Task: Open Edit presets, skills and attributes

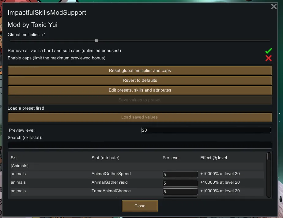Action: tap(140, 90)
